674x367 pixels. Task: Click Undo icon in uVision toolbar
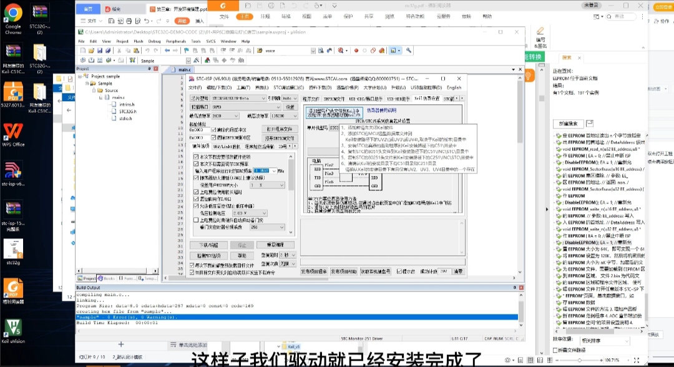click(x=147, y=51)
